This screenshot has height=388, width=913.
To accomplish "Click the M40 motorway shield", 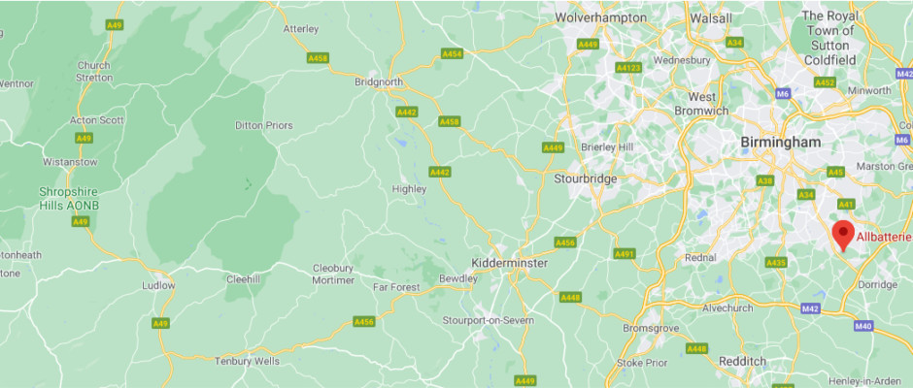I will pyautogui.click(x=863, y=326).
